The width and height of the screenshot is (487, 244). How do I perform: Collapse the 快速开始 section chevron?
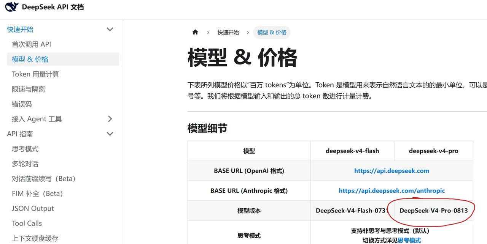click(110, 29)
